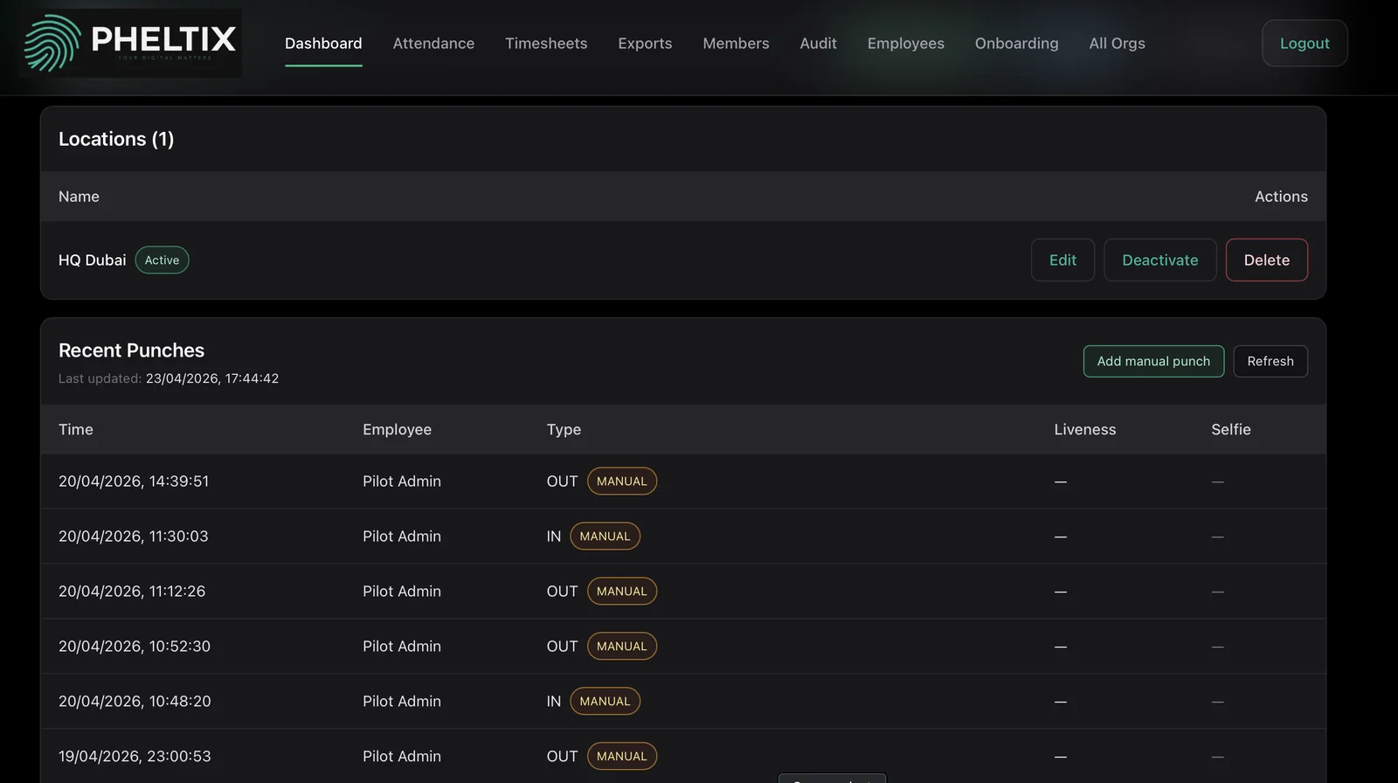Image resolution: width=1398 pixels, height=783 pixels.
Task: Click the Active status badge
Action: point(162,260)
